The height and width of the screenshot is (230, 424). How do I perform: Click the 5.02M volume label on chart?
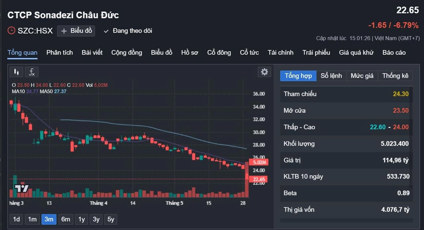pyautogui.click(x=259, y=162)
